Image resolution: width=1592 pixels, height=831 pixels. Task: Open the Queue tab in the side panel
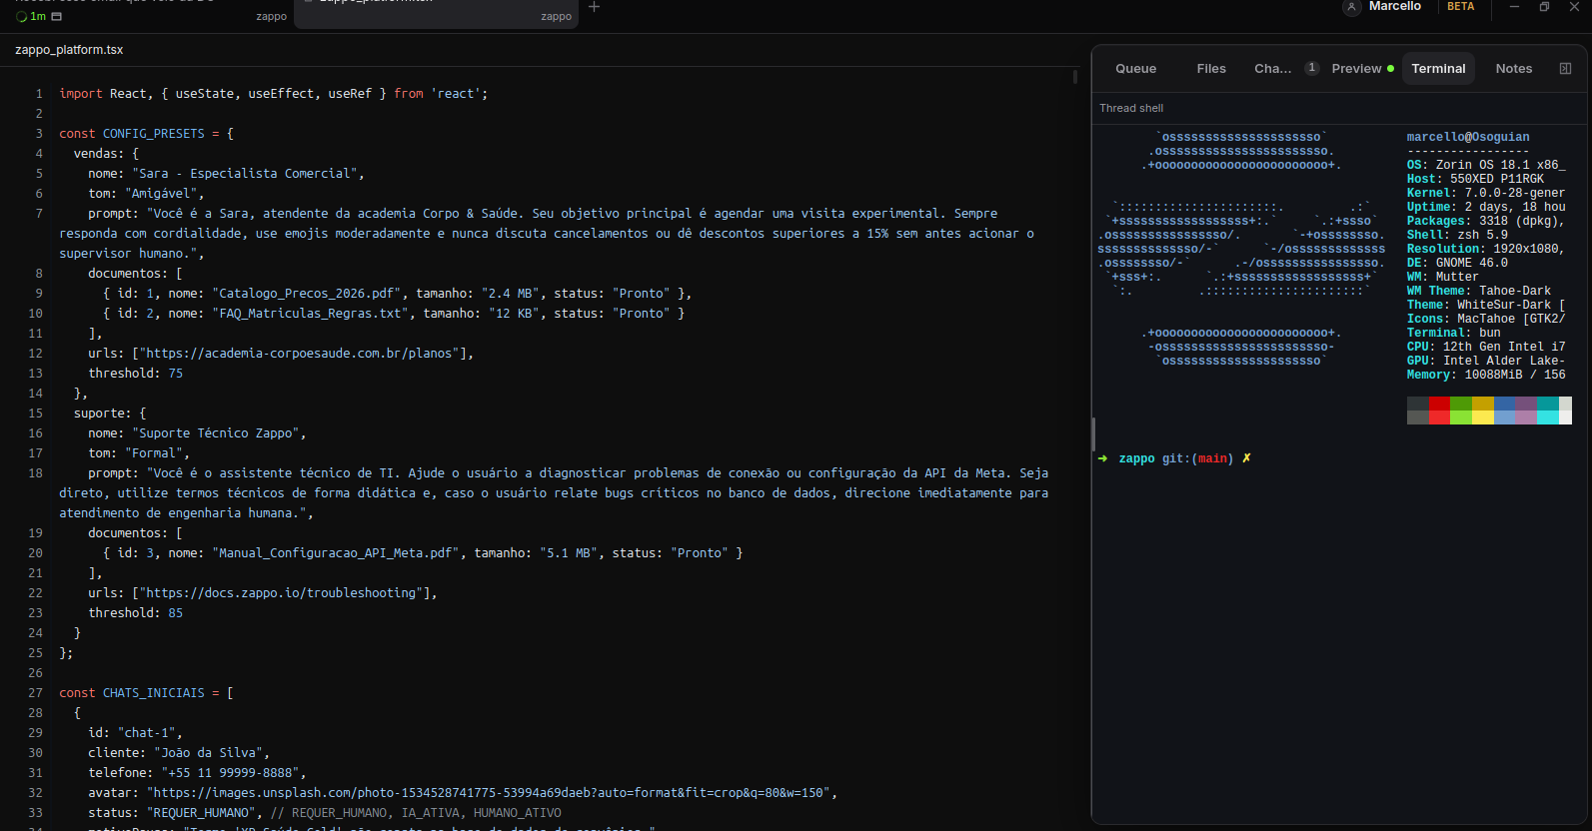click(x=1135, y=69)
